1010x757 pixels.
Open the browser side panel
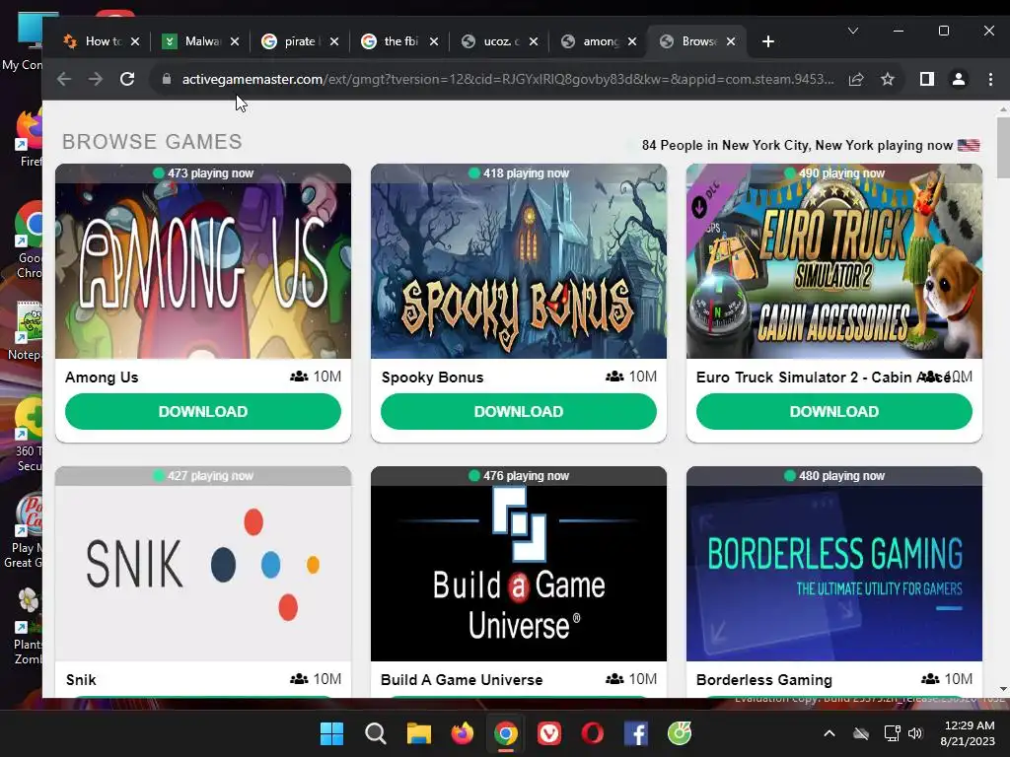927,79
